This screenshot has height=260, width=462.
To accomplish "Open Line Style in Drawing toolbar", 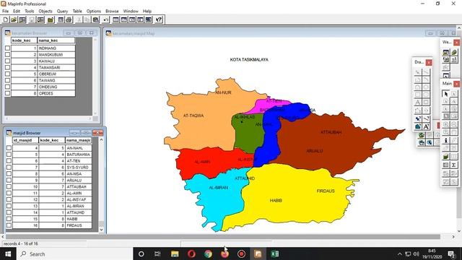I will (x=426, y=118).
